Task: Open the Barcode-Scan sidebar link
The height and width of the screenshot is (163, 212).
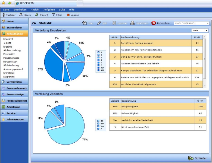Action: (x=11, y=61)
